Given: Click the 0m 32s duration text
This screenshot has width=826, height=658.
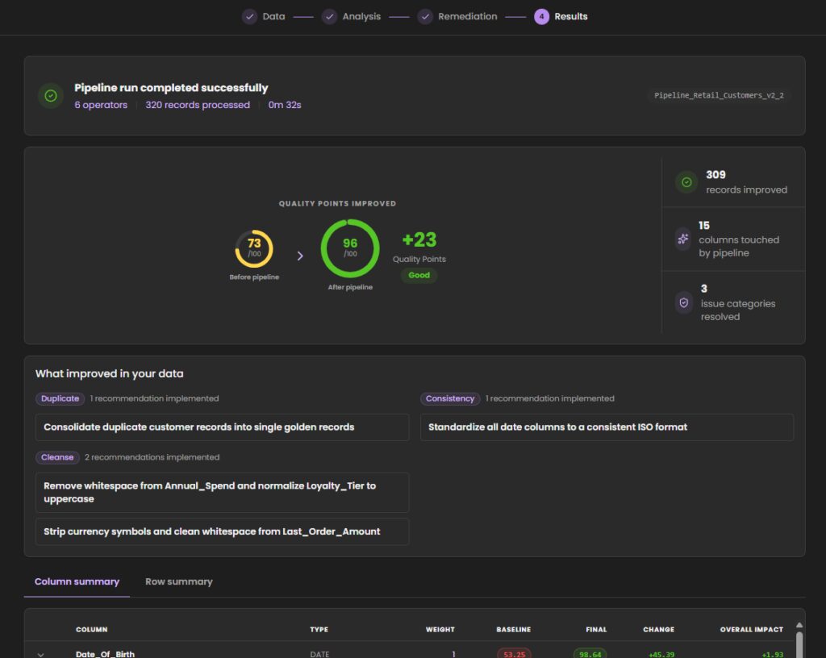Looking at the screenshot, I should point(285,105).
